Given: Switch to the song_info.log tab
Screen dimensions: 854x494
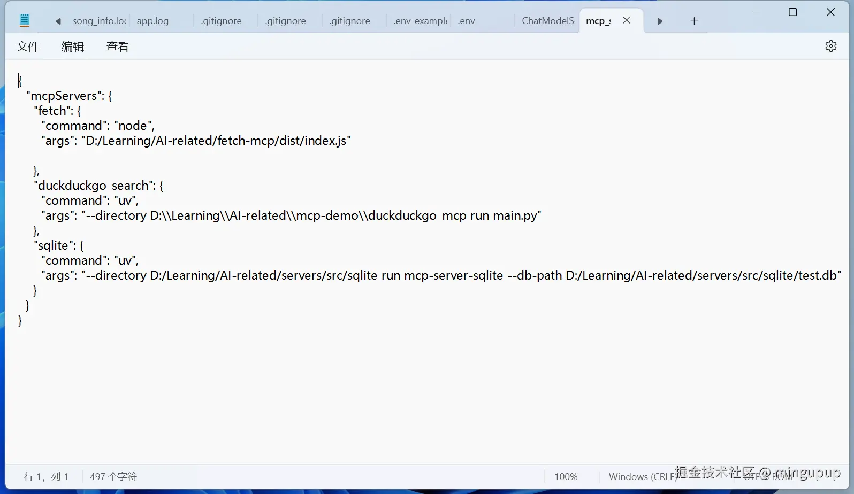Looking at the screenshot, I should coord(99,21).
